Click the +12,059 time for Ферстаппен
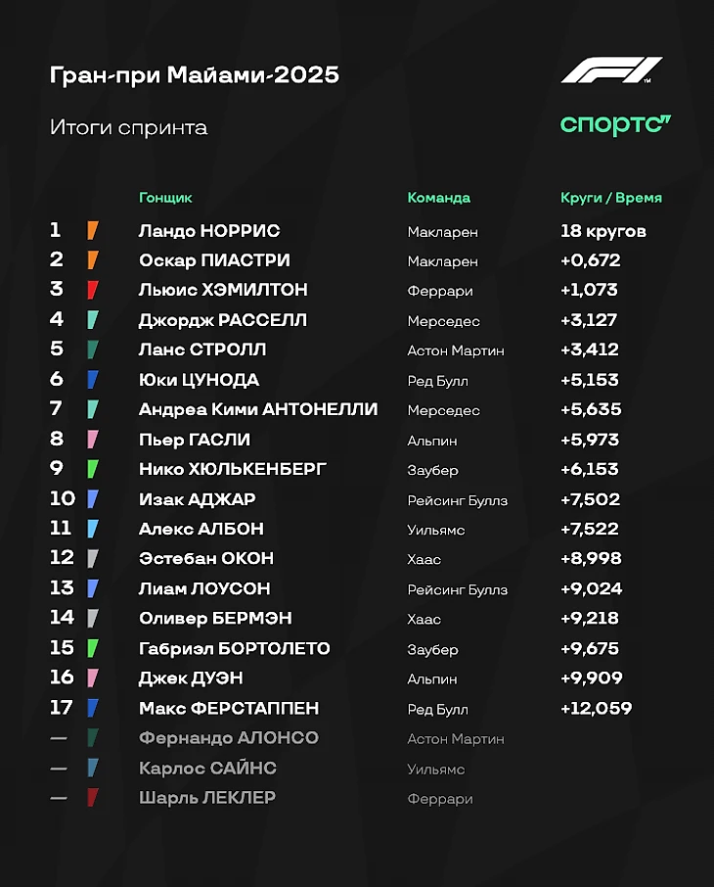The height and width of the screenshot is (887, 714). pyautogui.click(x=596, y=708)
